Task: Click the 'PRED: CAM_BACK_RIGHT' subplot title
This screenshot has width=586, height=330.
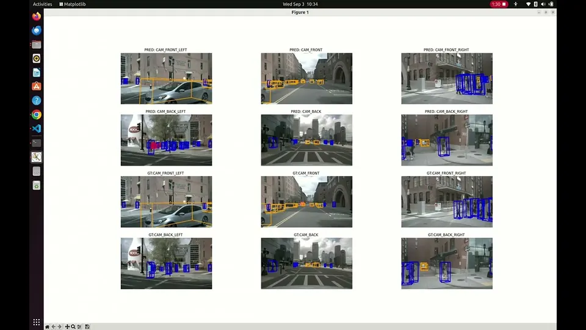Action: (x=446, y=111)
